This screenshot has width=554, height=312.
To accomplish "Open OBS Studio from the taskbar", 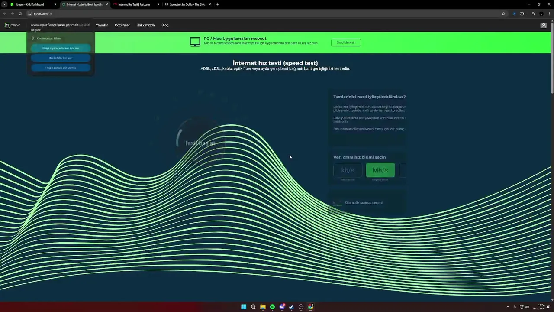I will pos(301,307).
